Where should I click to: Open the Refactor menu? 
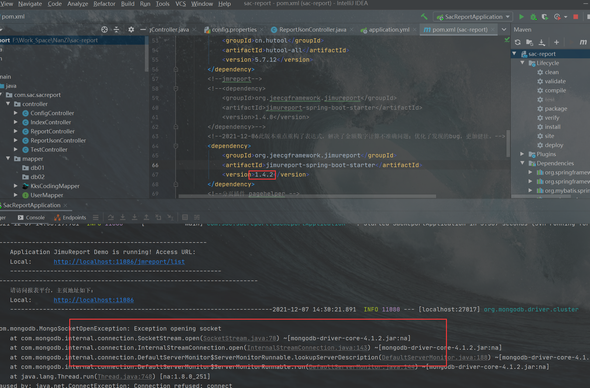point(104,4)
